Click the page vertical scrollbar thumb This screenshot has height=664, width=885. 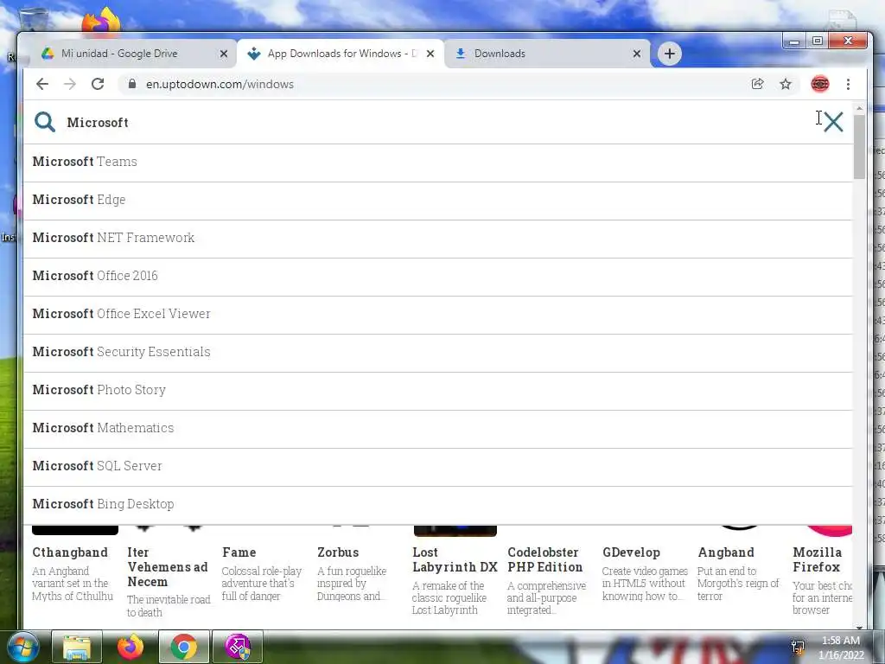[859, 147]
